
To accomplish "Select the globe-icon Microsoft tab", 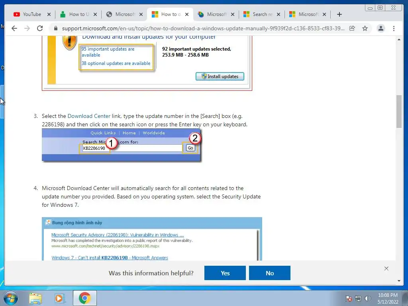I will pyautogui.click(x=121, y=14).
